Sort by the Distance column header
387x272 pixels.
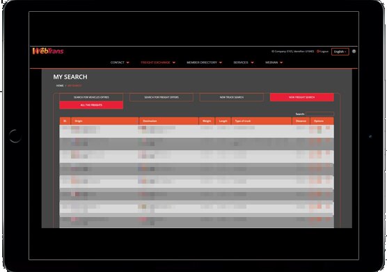(x=301, y=121)
